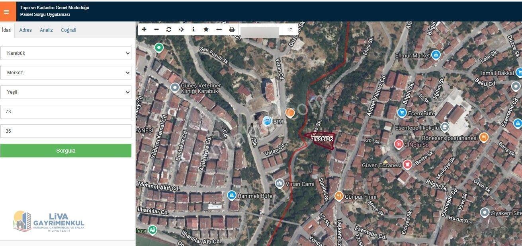
Task: Click the Liva Gayrimenkul logo
Action: click(x=49, y=221)
